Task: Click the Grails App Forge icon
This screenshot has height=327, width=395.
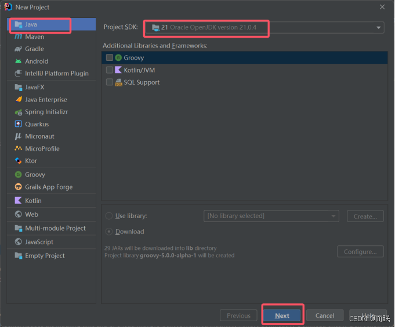Action: (x=19, y=187)
